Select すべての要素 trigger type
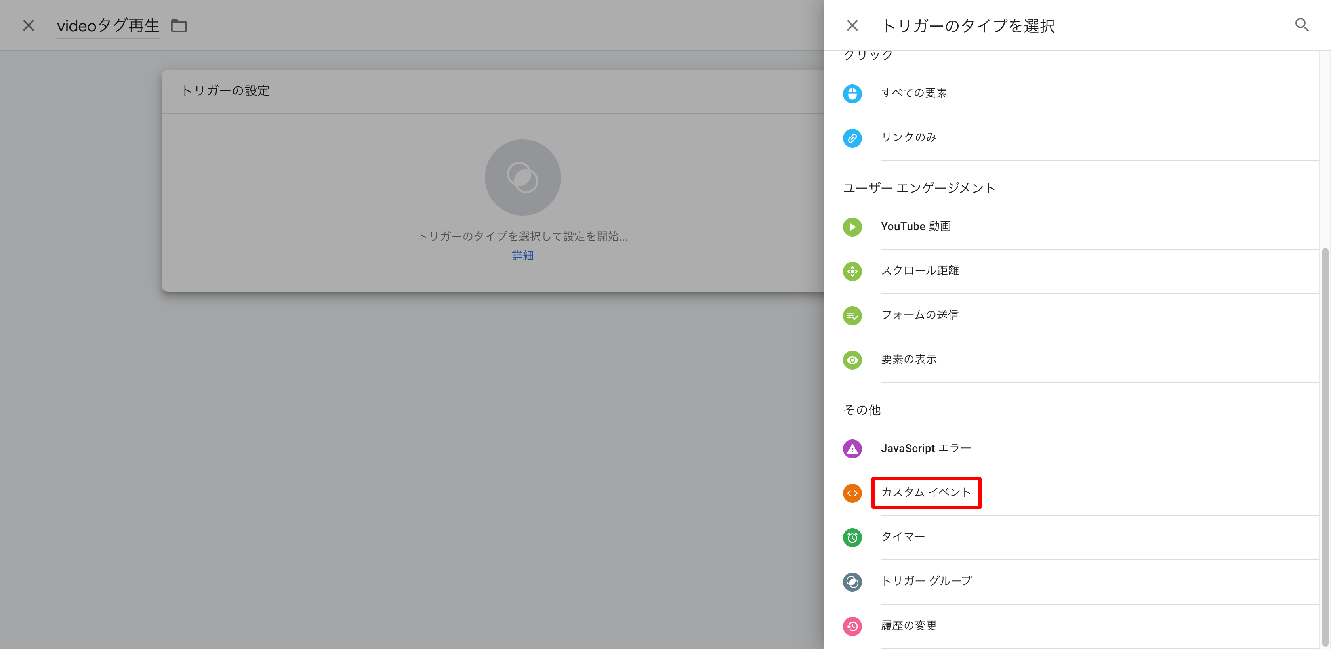This screenshot has height=649, width=1331. tap(1081, 94)
